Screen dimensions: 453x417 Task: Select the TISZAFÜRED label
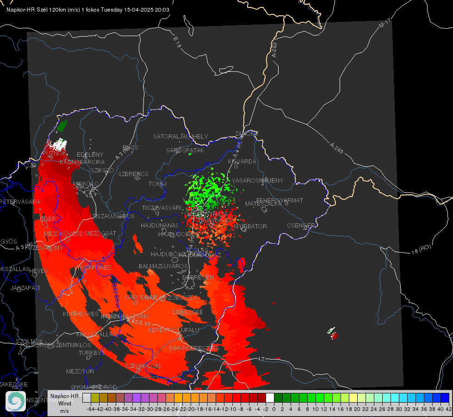[x=93, y=268]
